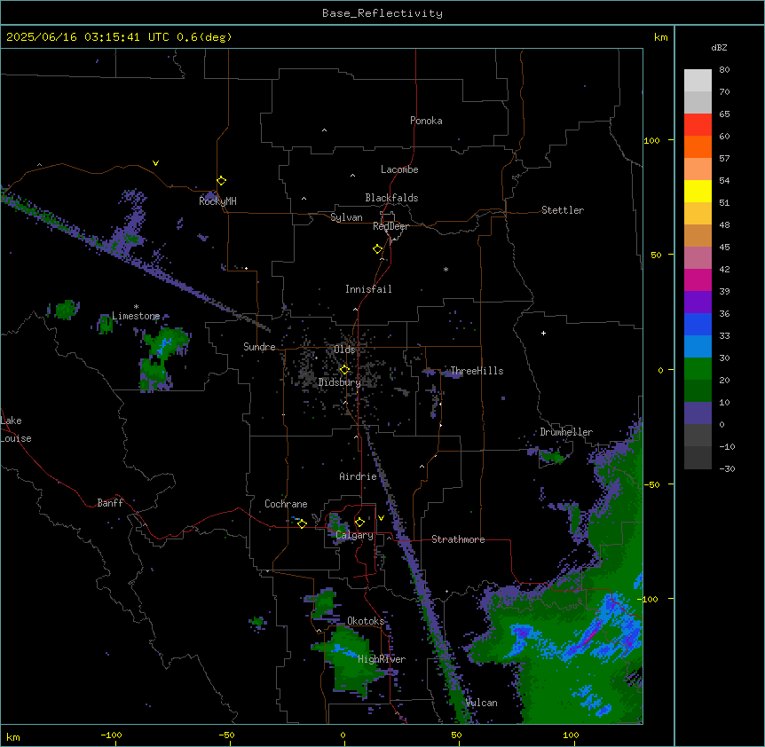Pick the royal blue 33-36 dBZ legend swatch
This screenshot has width=765, height=747.
click(x=698, y=324)
